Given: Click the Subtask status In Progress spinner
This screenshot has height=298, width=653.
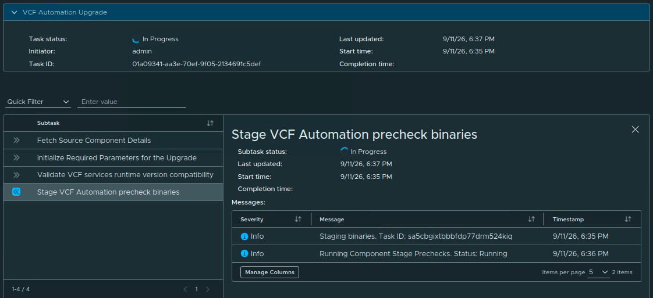Looking at the screenshot, I should (x=344, y=152).
